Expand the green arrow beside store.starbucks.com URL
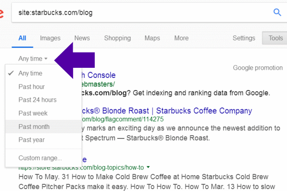This screenshot has width=287, height=191. 148,168
